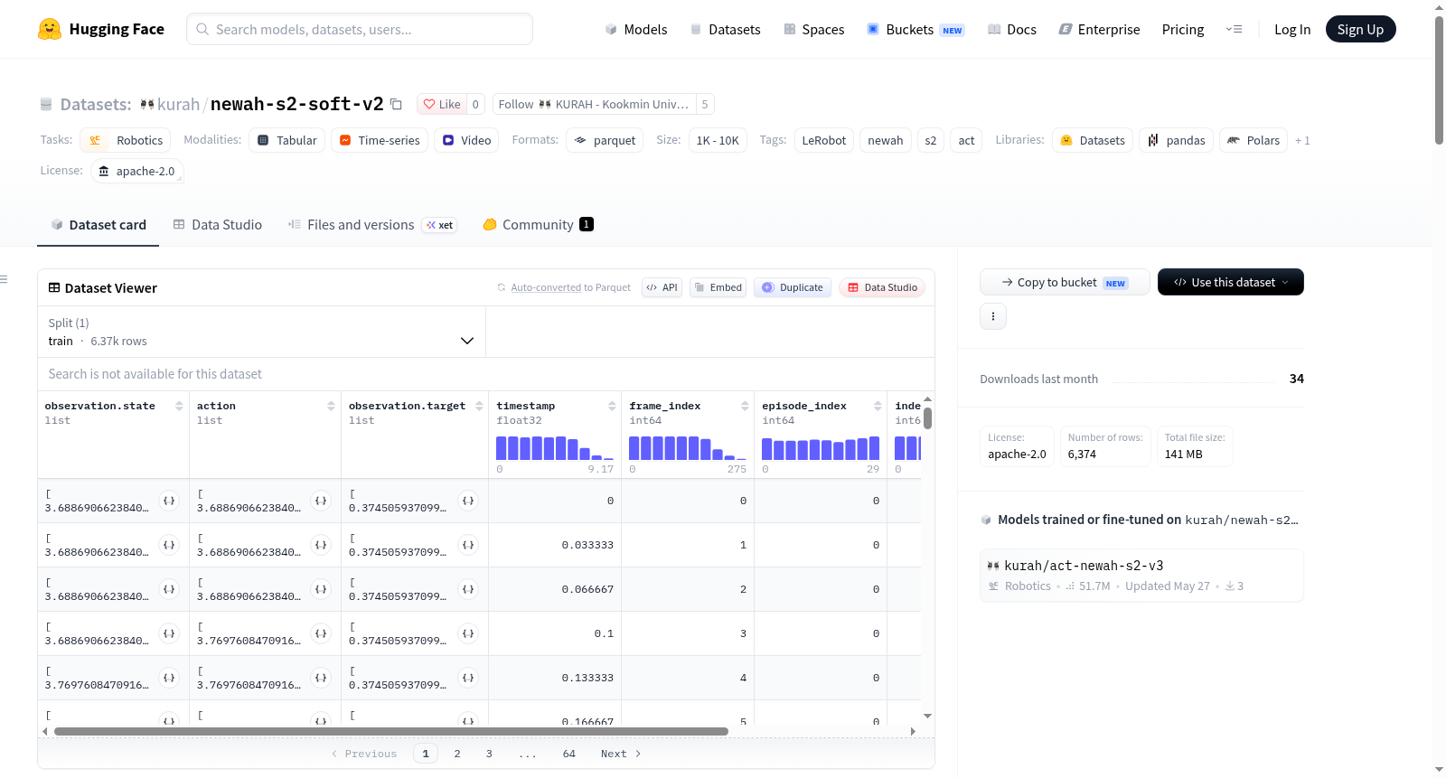
Task: Jump to page 64
Action: tap(569, 754)
